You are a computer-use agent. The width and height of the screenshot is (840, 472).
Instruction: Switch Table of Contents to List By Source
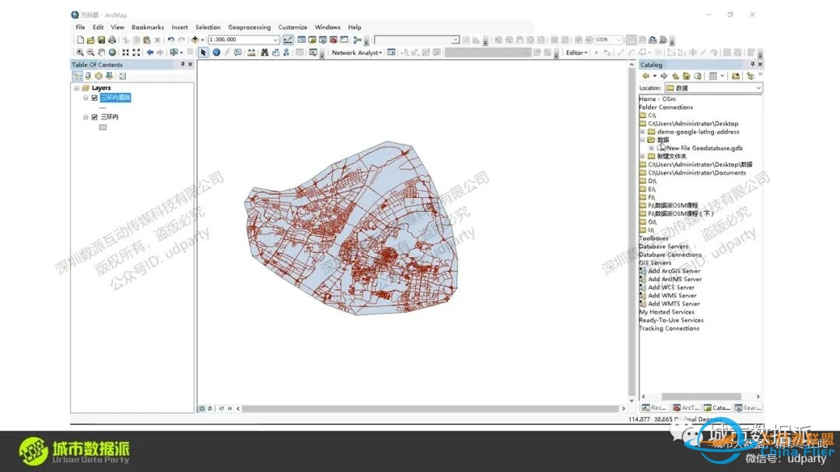(x=88, y=75)
